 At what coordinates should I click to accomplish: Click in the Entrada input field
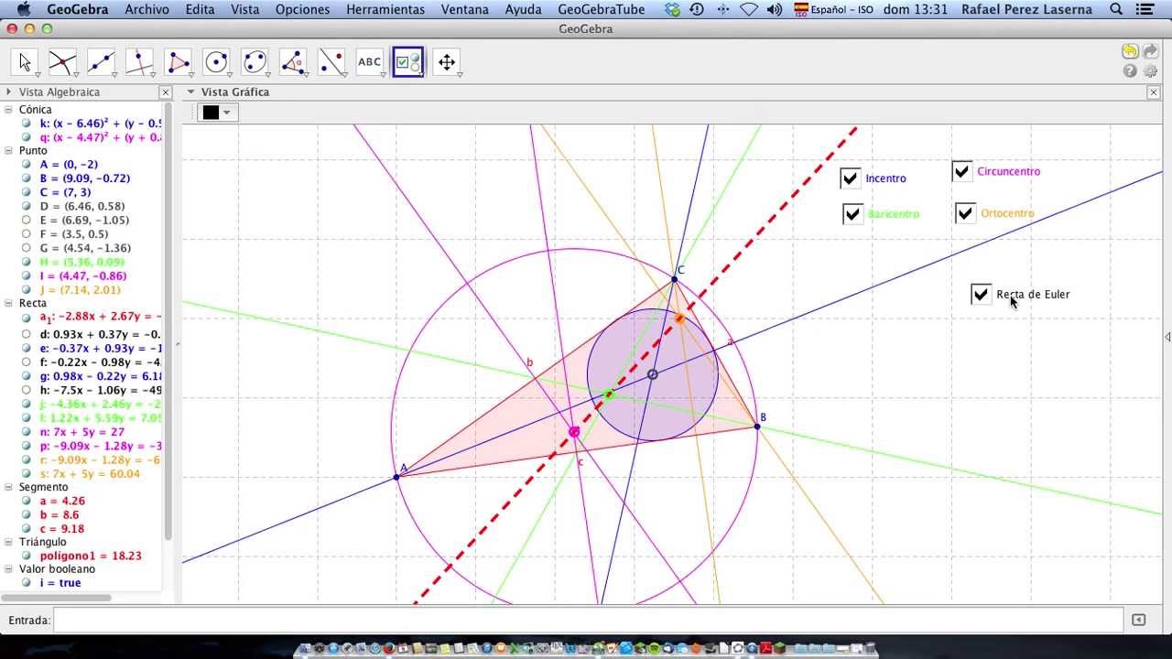(588, 620)
